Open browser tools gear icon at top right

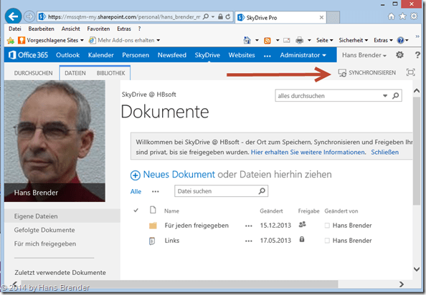point(414,16)
